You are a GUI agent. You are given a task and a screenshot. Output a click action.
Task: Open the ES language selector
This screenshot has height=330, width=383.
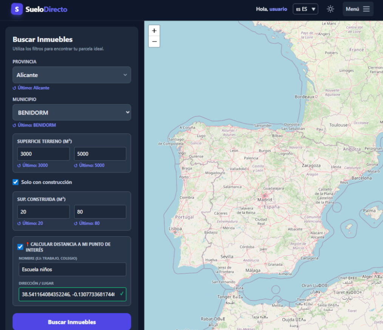[305, 9]
